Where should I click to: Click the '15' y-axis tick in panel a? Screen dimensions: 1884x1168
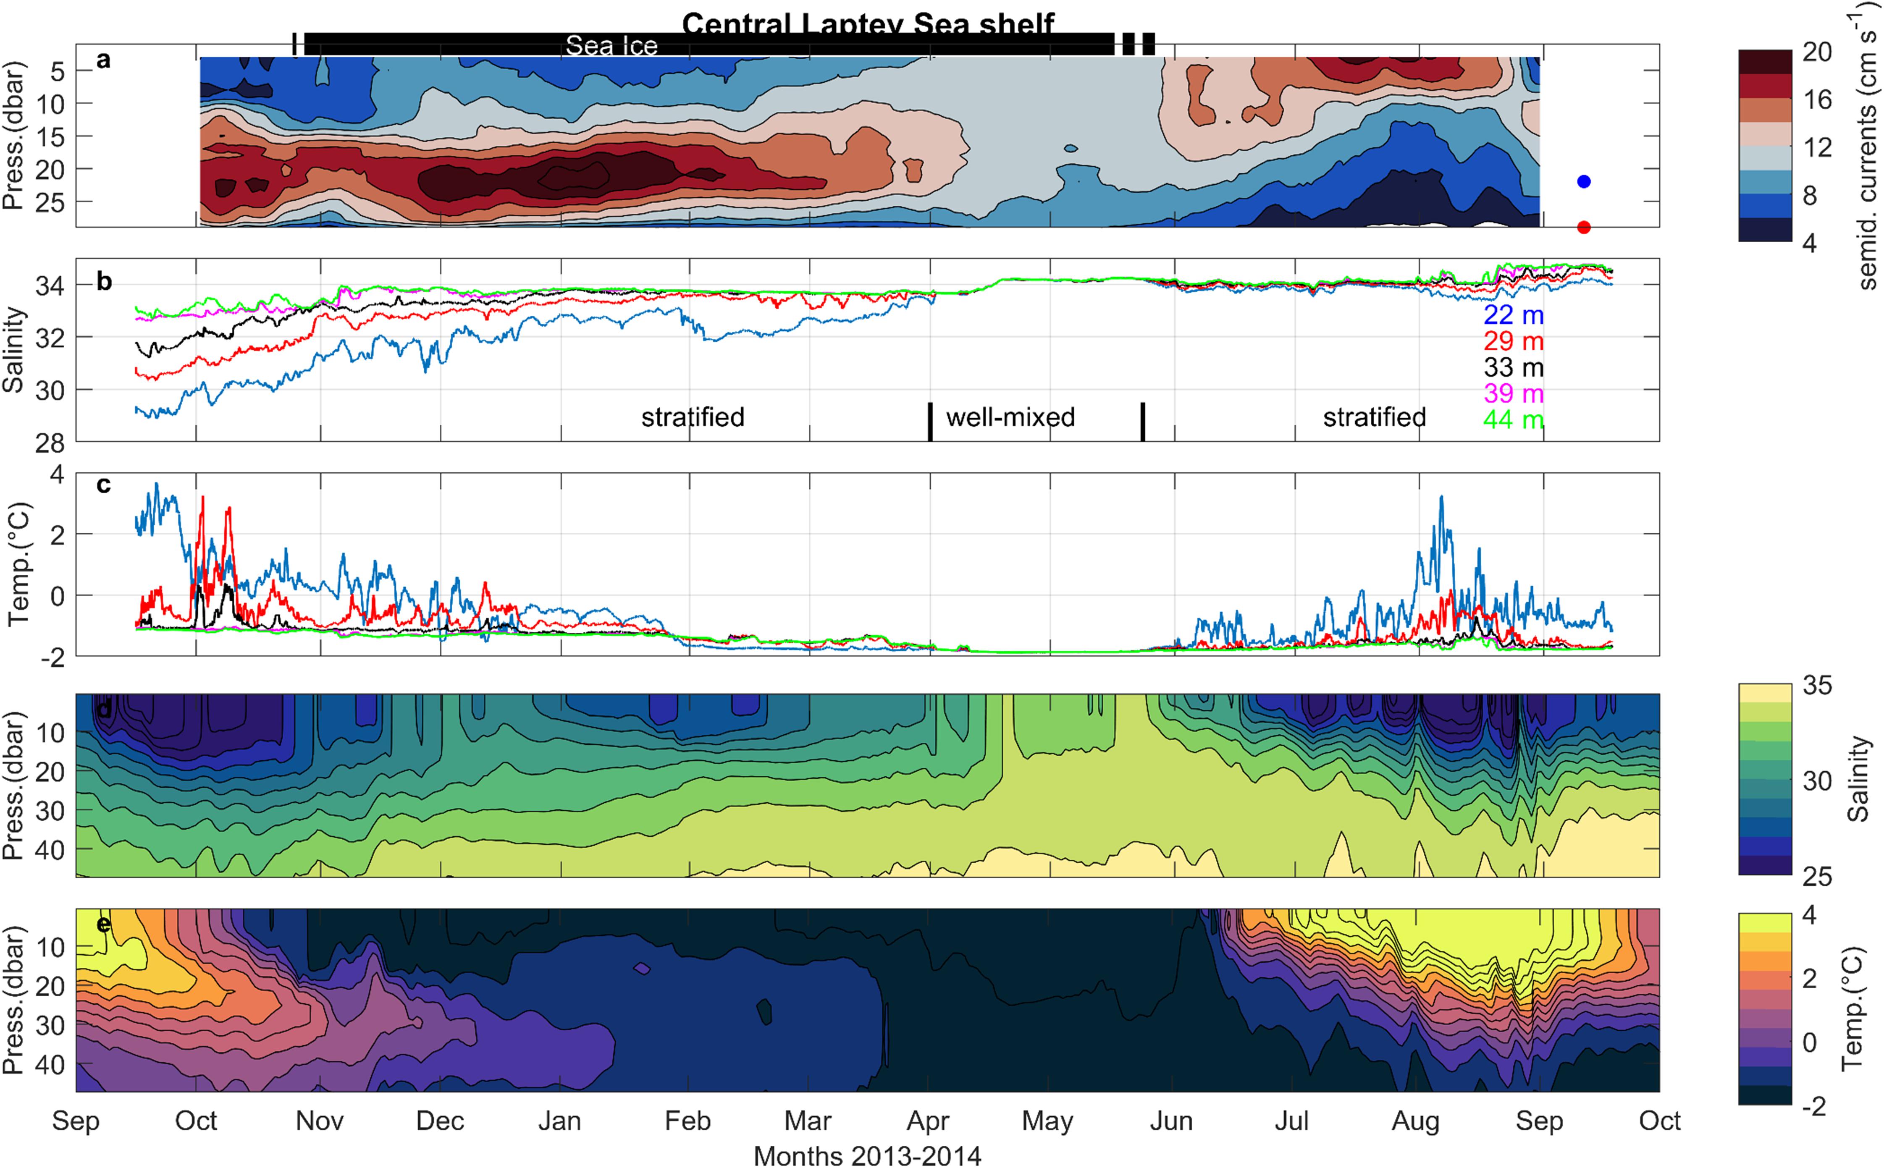(x=50, y=137)
